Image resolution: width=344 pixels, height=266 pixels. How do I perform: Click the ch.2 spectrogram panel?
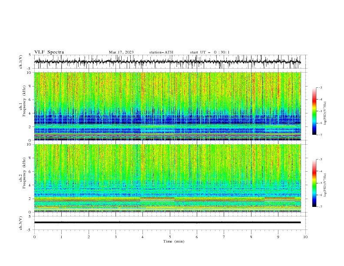167,178
